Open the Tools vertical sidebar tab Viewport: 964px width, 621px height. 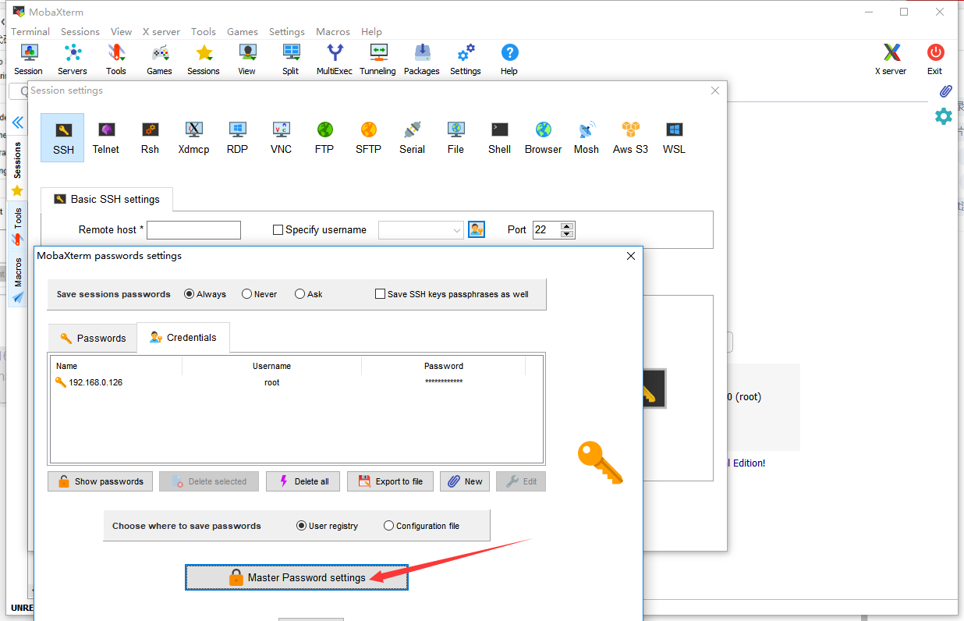click(x=17, y=226)
